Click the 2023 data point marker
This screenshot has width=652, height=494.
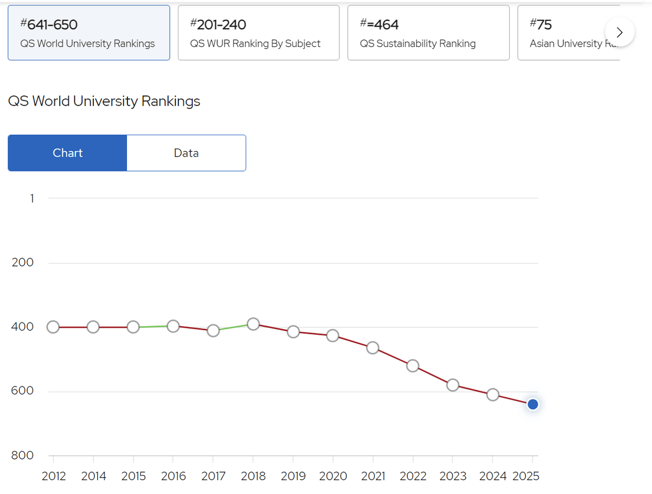(453, 386)
